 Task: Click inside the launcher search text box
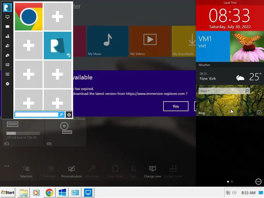[x=37, y=115]
